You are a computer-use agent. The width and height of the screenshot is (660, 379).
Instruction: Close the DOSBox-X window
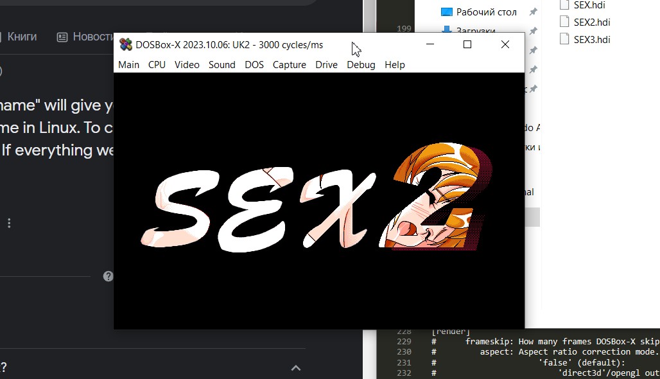tap(505, 44)
